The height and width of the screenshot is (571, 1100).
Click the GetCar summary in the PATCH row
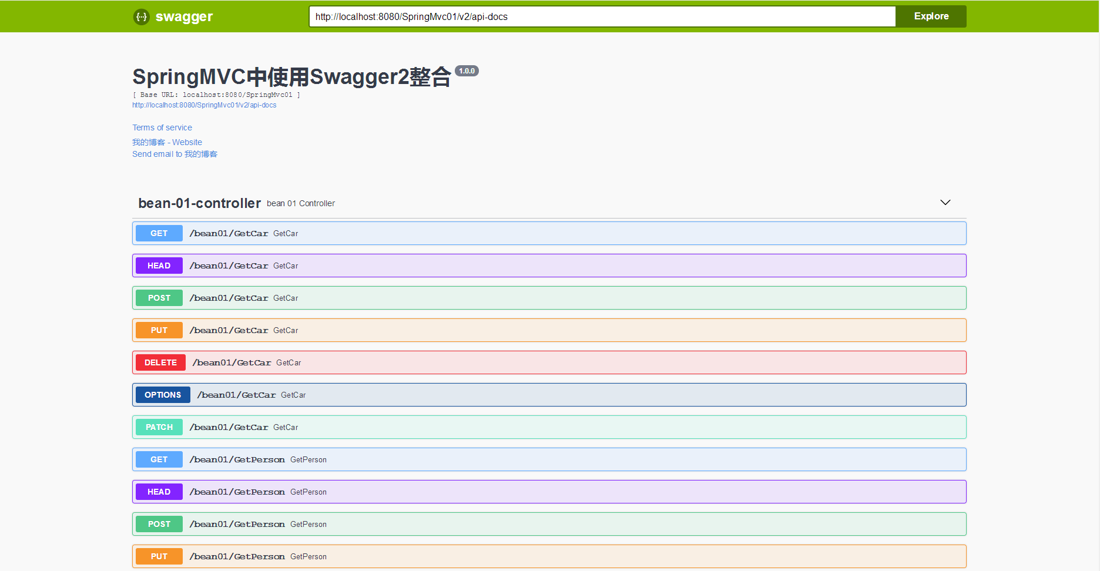point(286,427)
